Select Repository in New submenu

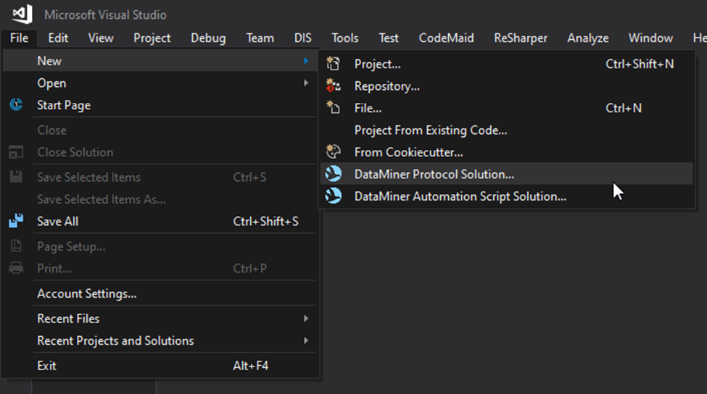pyautogui.click(x=506, y=86)
